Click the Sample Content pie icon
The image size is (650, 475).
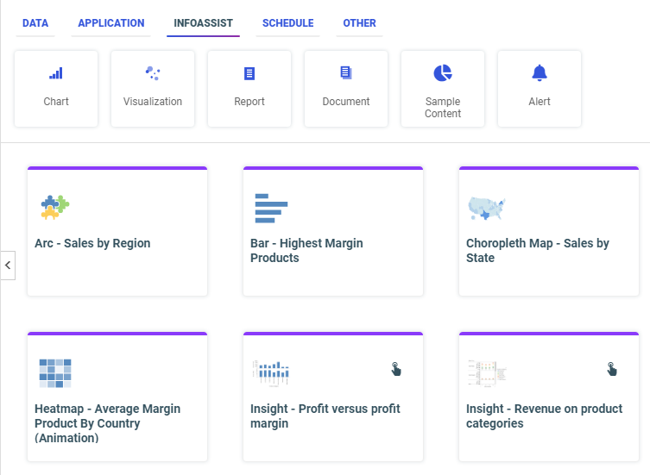(443, 74)
